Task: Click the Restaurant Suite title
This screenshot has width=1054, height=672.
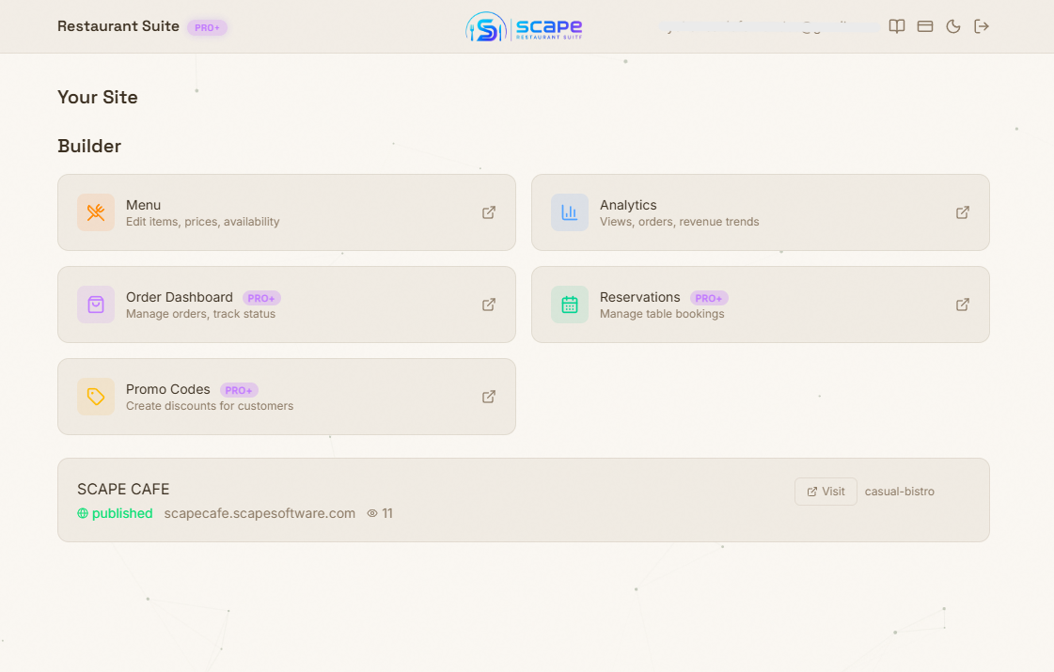Action: pos(118,26)
